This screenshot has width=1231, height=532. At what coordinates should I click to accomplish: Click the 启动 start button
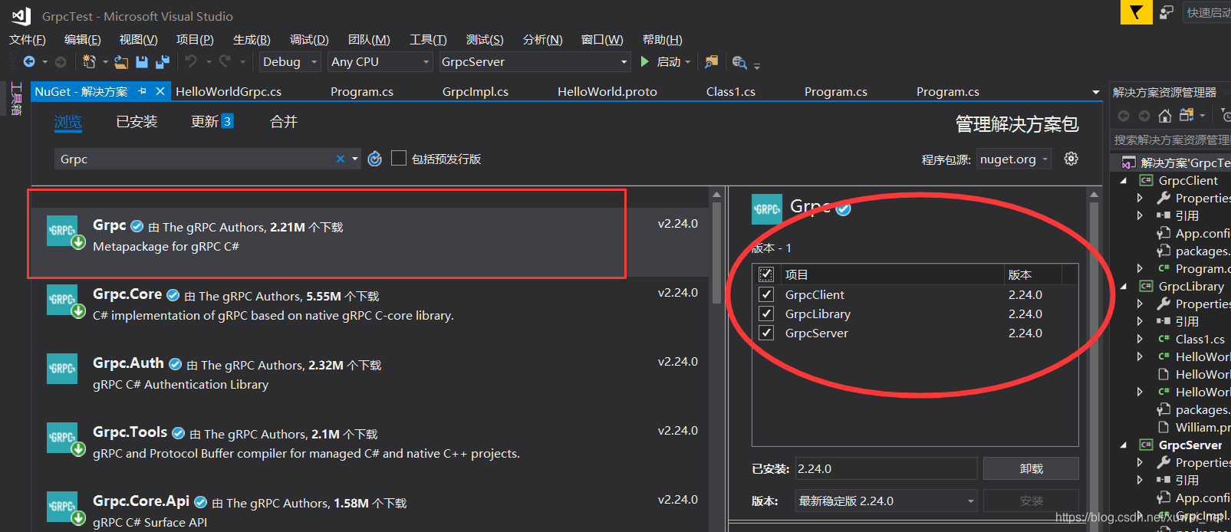tap(666, 62)
